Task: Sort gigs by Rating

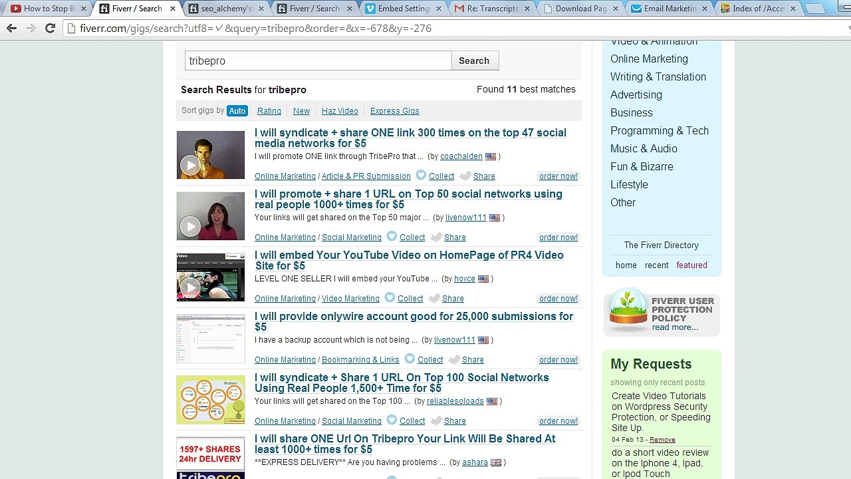Action: click(x=269, y=111)
